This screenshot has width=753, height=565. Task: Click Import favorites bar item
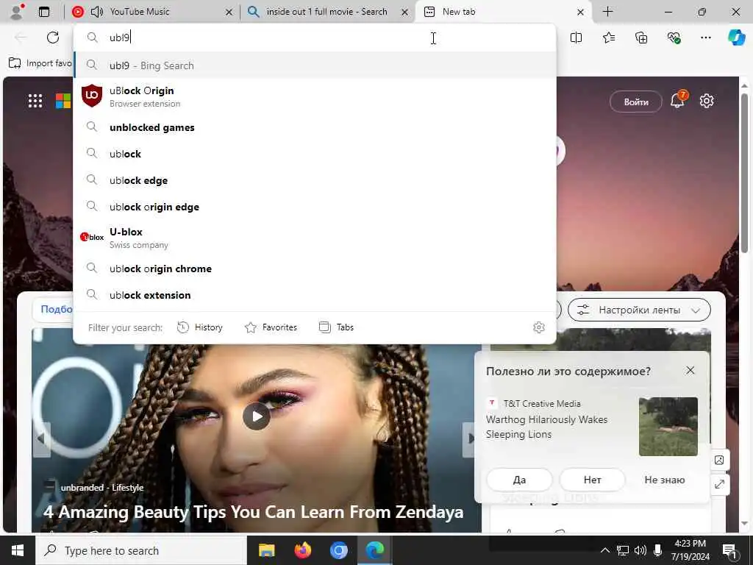40,63
